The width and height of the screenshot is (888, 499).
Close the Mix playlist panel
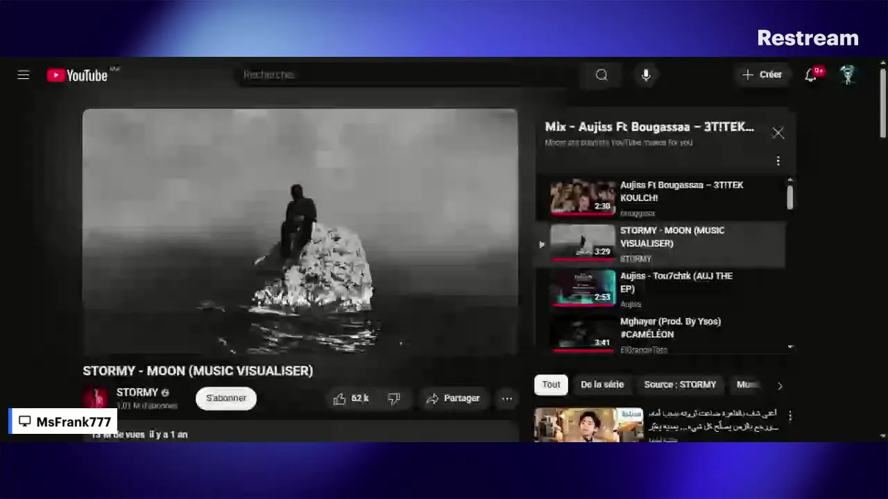pos(778,132)
